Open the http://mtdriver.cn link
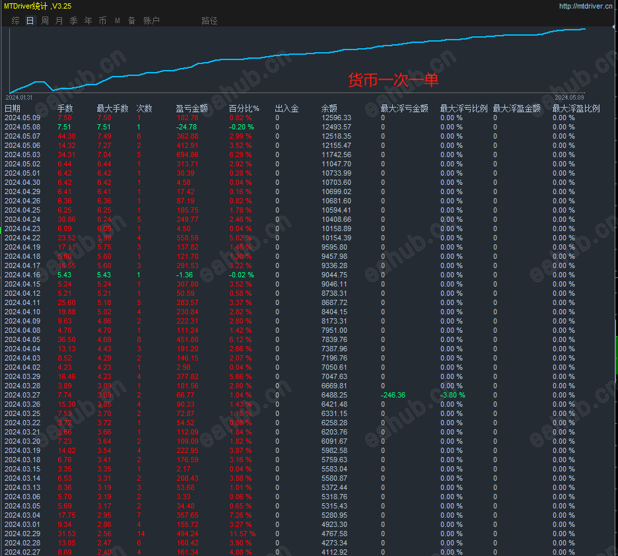618x556 pixels. pyautogui.click(x=586, y=6)
